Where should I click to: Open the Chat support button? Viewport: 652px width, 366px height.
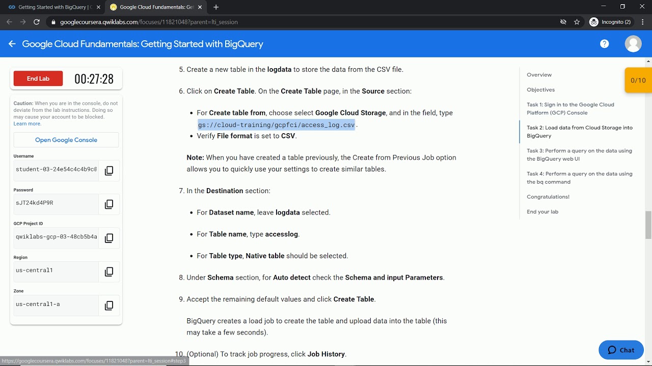point(621,350)
